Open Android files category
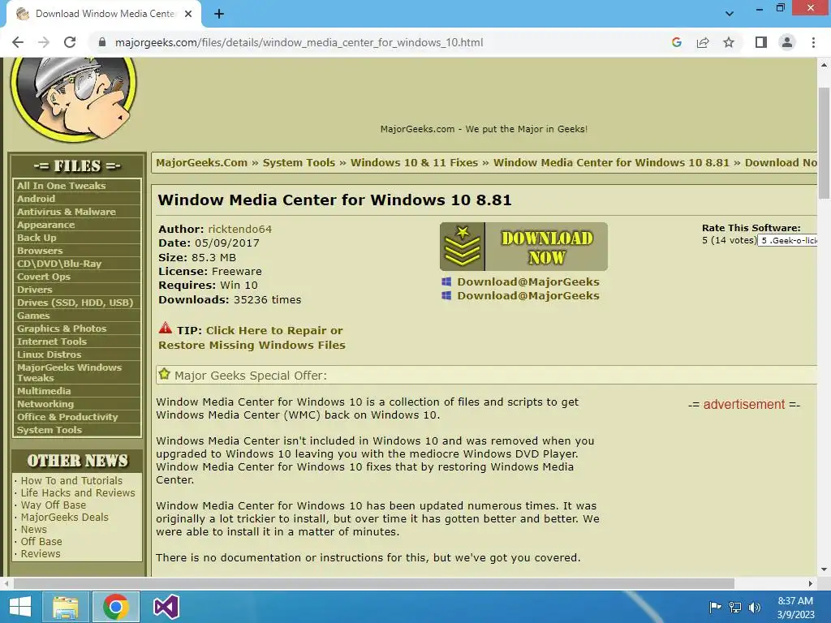The height and width of the screenshot is (623, 831). coord(36,199)
